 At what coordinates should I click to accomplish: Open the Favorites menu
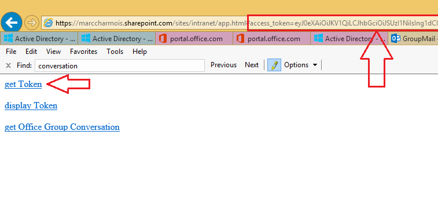tap(83, 52)
